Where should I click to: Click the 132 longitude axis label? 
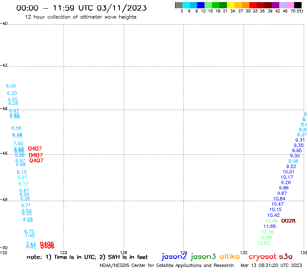pyautogui.click(x=244, y=252)
